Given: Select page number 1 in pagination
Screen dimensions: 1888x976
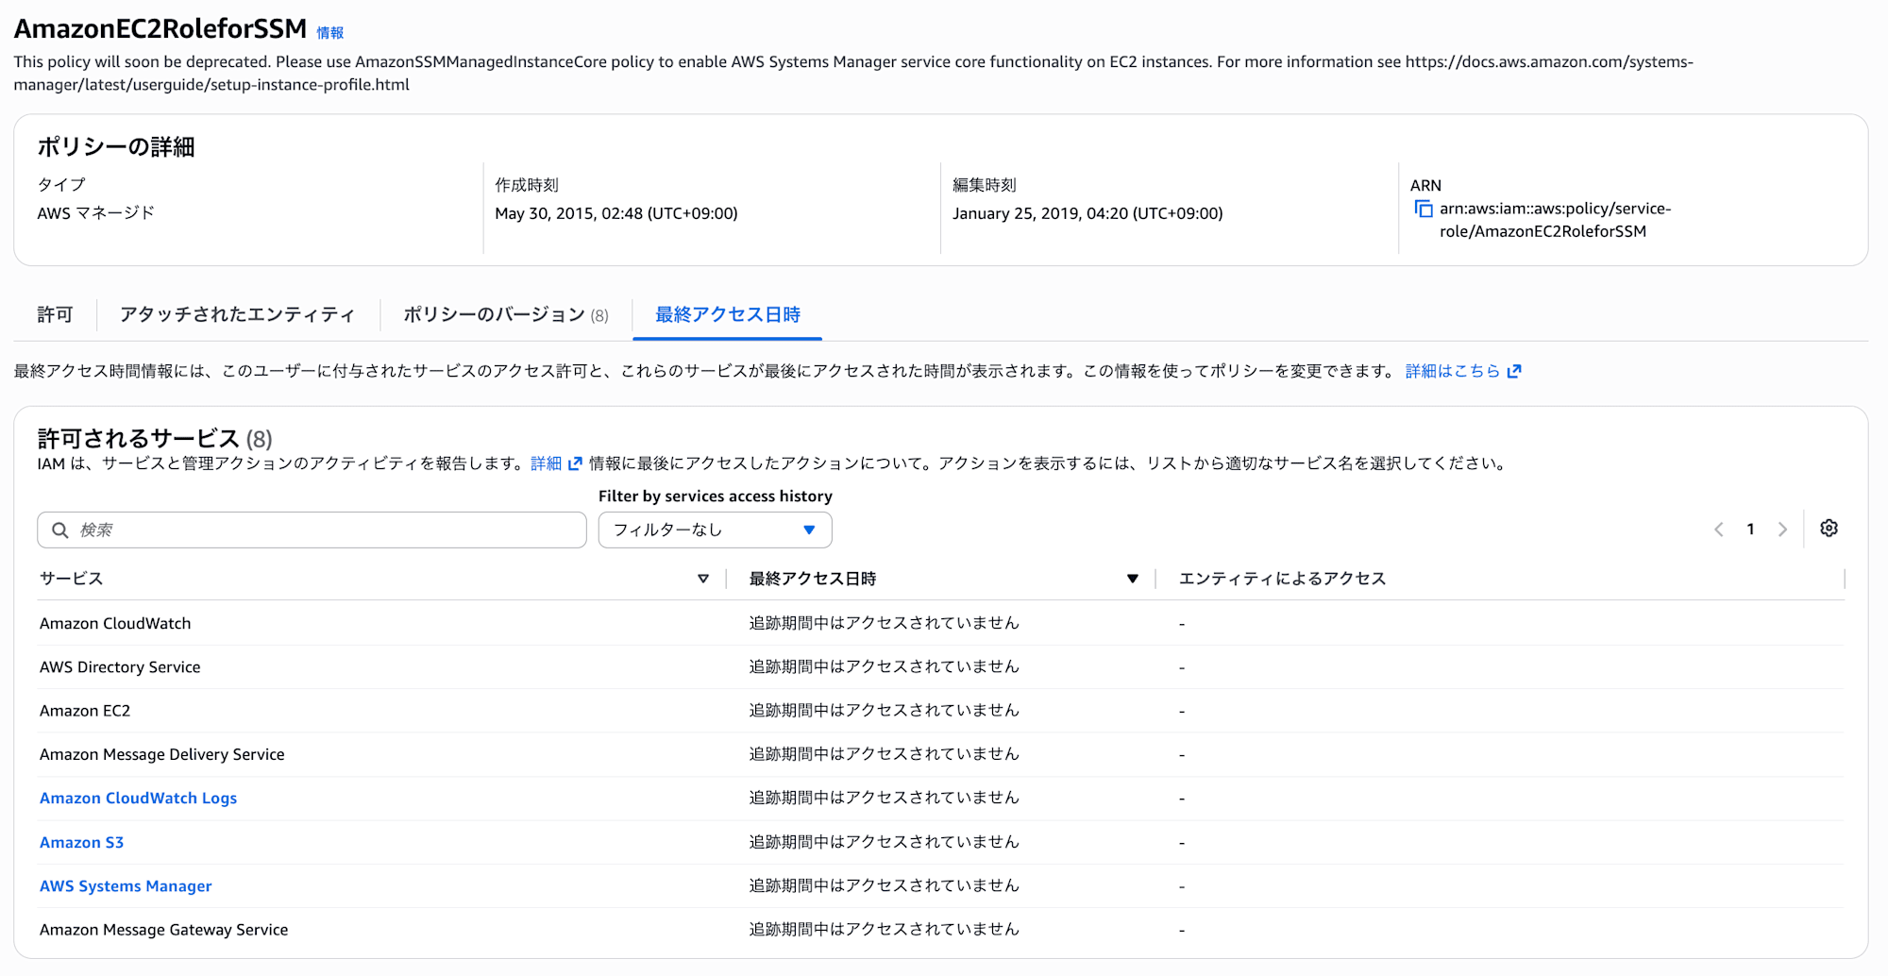Looking at the screenshot, I should [1750, 530].
